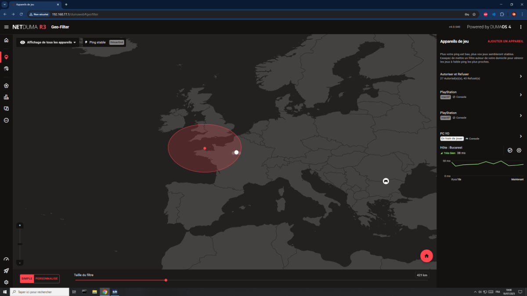Open the three-dot options menu top right

tap(520, 27)
